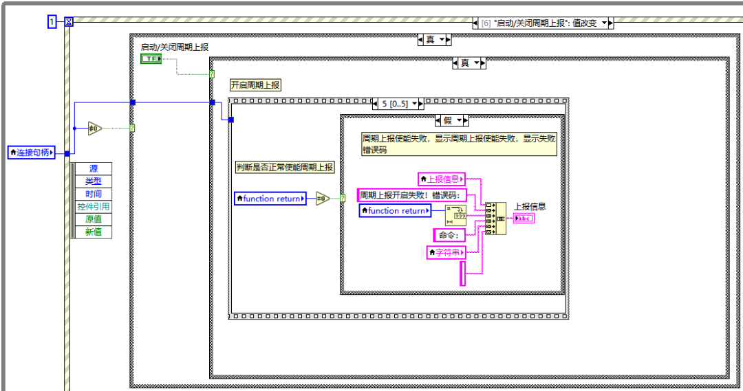Select the Number To Decimal String node
The height and width of the screenshot is (391, 743).
[x=455, y=215]
